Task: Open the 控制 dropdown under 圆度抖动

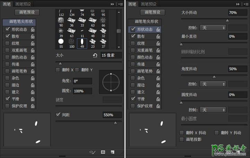Action: click(x=213, y=110)
